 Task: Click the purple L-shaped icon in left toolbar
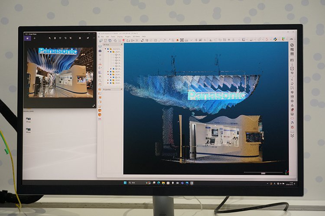point(100,72)
